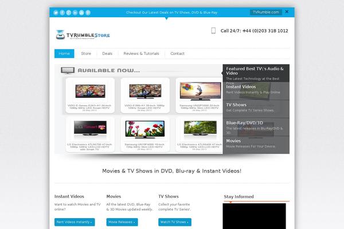Open Reviews & Tutorials menu item
The height and width of the screenshot is (229, 344).
click(x=141, y=53)
